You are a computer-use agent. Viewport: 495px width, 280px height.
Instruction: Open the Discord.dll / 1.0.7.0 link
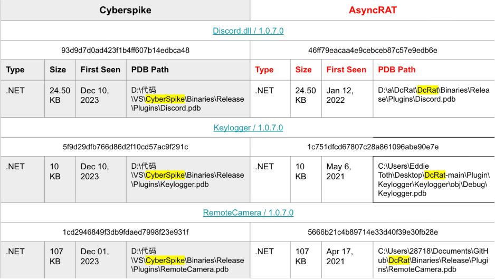click(x=248, y=31)
